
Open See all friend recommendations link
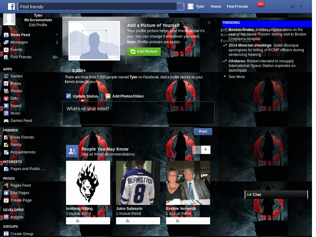108,154
